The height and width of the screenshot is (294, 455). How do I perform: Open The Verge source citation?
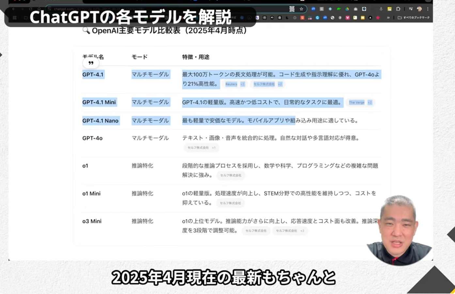tap(356, 102)
